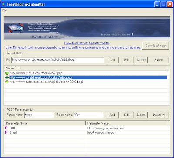The height and width of the screenshot is (158, 174).
Task: Click the status icon beside nsasys.com whois URL
Action: [x=7, y=73]
